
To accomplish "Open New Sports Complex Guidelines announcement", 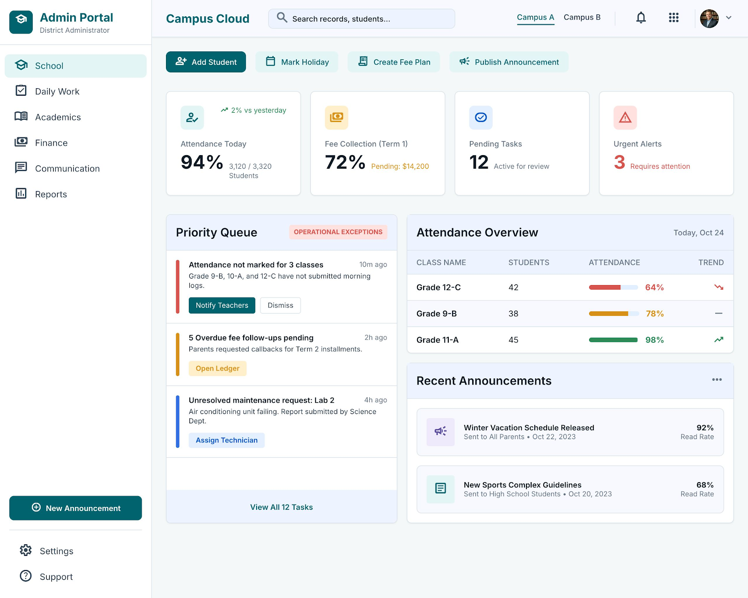I will [x=570, y=489].
